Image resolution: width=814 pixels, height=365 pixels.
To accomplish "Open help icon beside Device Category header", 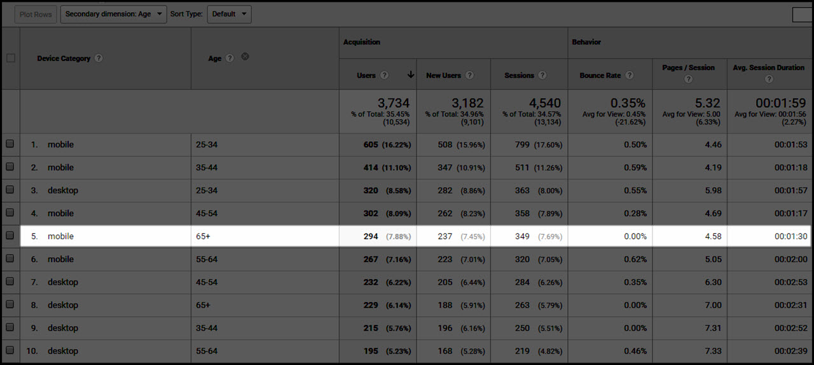I will [x=99, y=58].
